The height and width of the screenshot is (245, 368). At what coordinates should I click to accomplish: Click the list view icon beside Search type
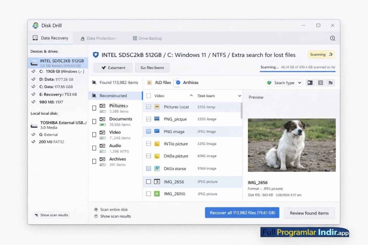(331, 83)
